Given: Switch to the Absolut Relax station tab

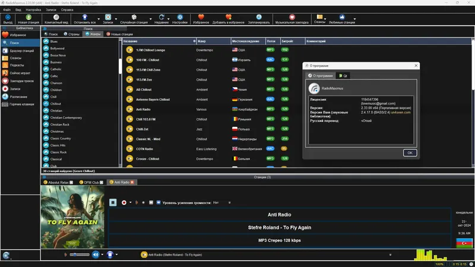Looking at the screenshot, I should tap(58, 182).
